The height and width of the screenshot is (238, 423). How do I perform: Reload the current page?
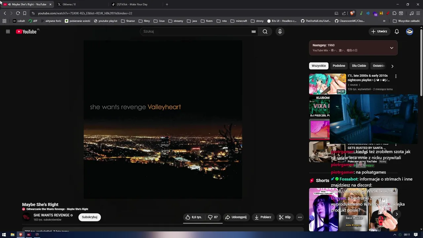[x=18, y=13]
